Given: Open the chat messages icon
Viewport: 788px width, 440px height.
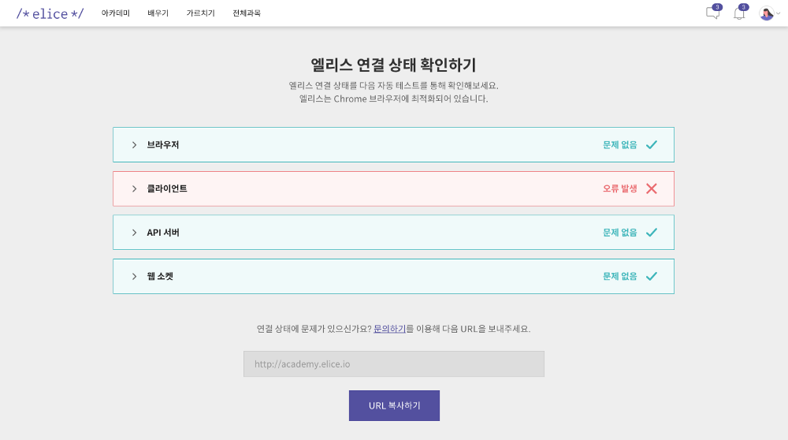Looking at the screenshot, I should coord(712,13).
